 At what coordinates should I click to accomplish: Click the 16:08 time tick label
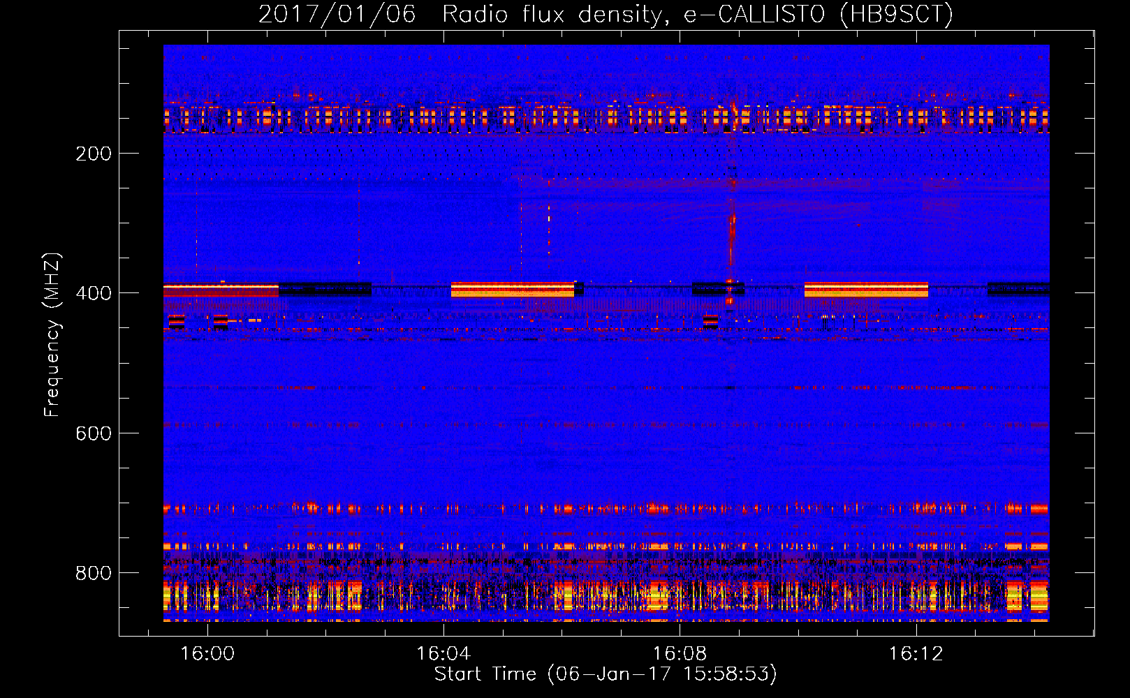pyautogui.click(x=680, y=654)
